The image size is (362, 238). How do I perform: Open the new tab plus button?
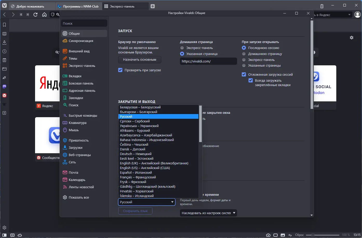[x=153, y=6]
